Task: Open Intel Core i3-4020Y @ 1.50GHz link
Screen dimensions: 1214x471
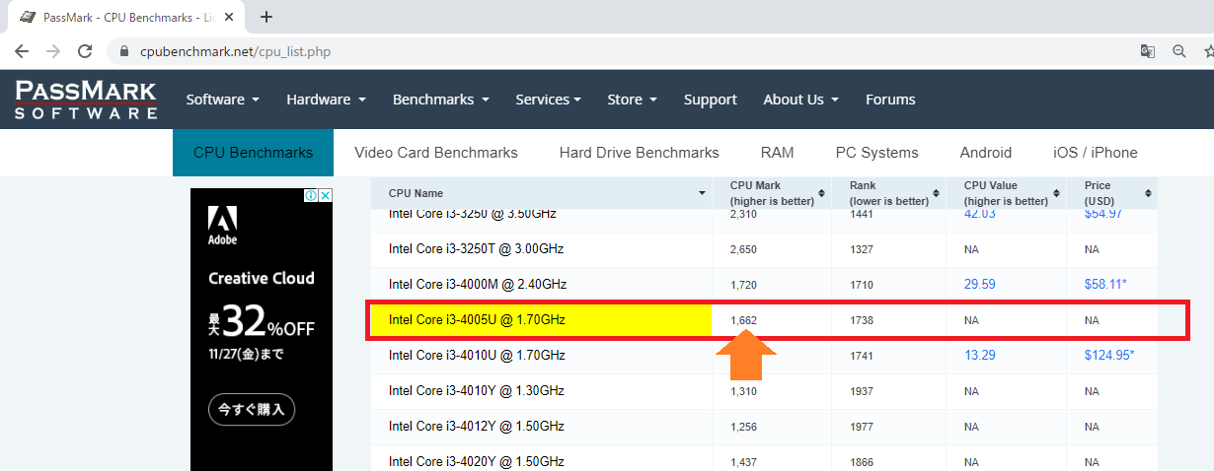Action: (x=477, y=462)
